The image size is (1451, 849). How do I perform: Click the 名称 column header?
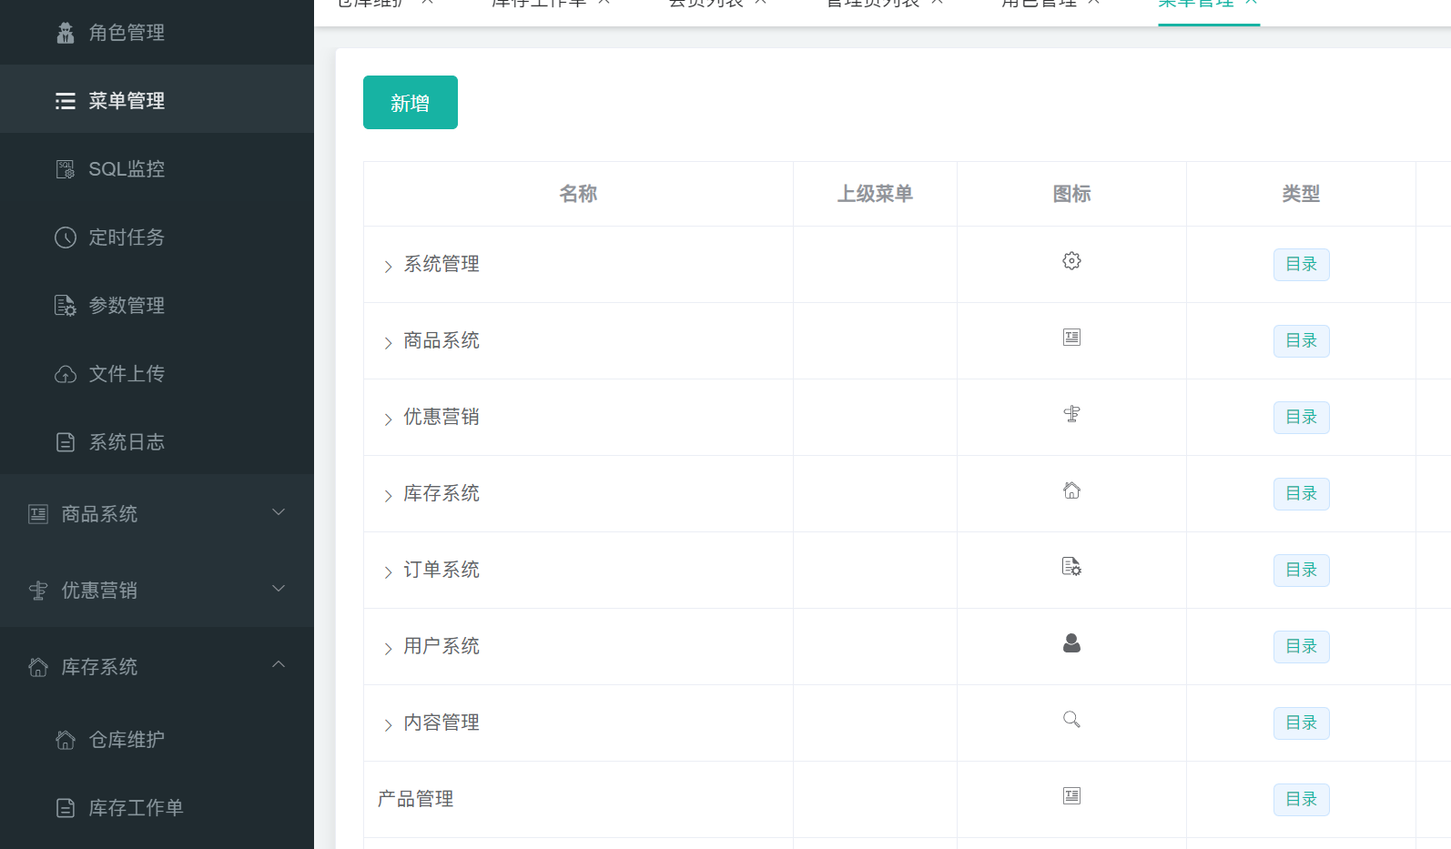[578, 194]
